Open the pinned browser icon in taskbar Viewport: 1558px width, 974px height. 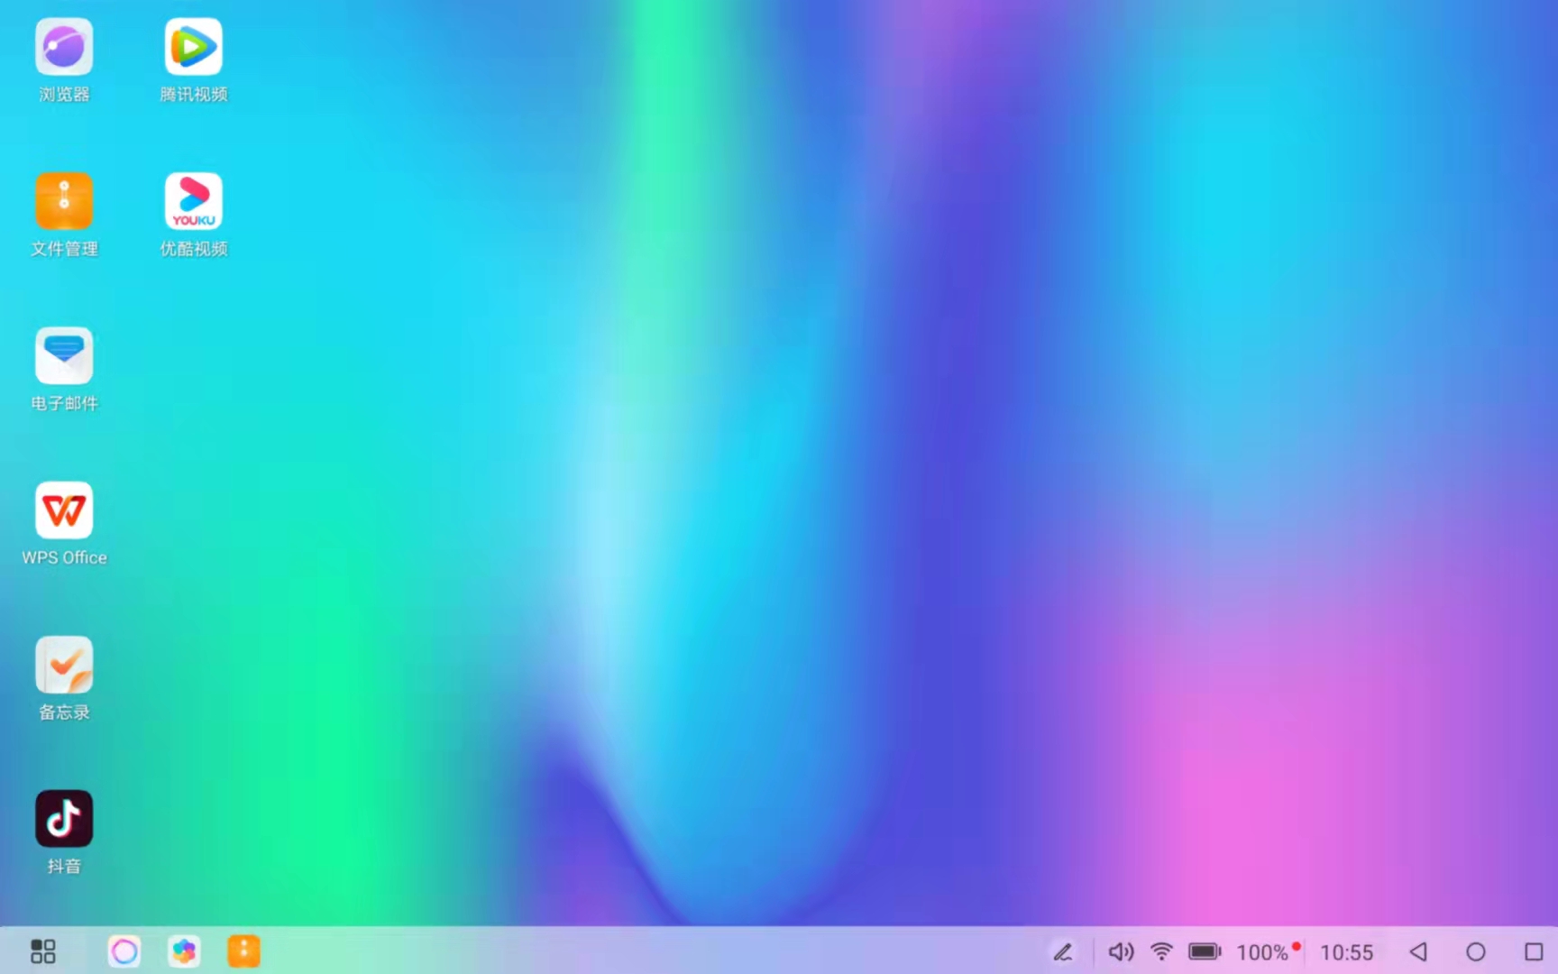124,951
